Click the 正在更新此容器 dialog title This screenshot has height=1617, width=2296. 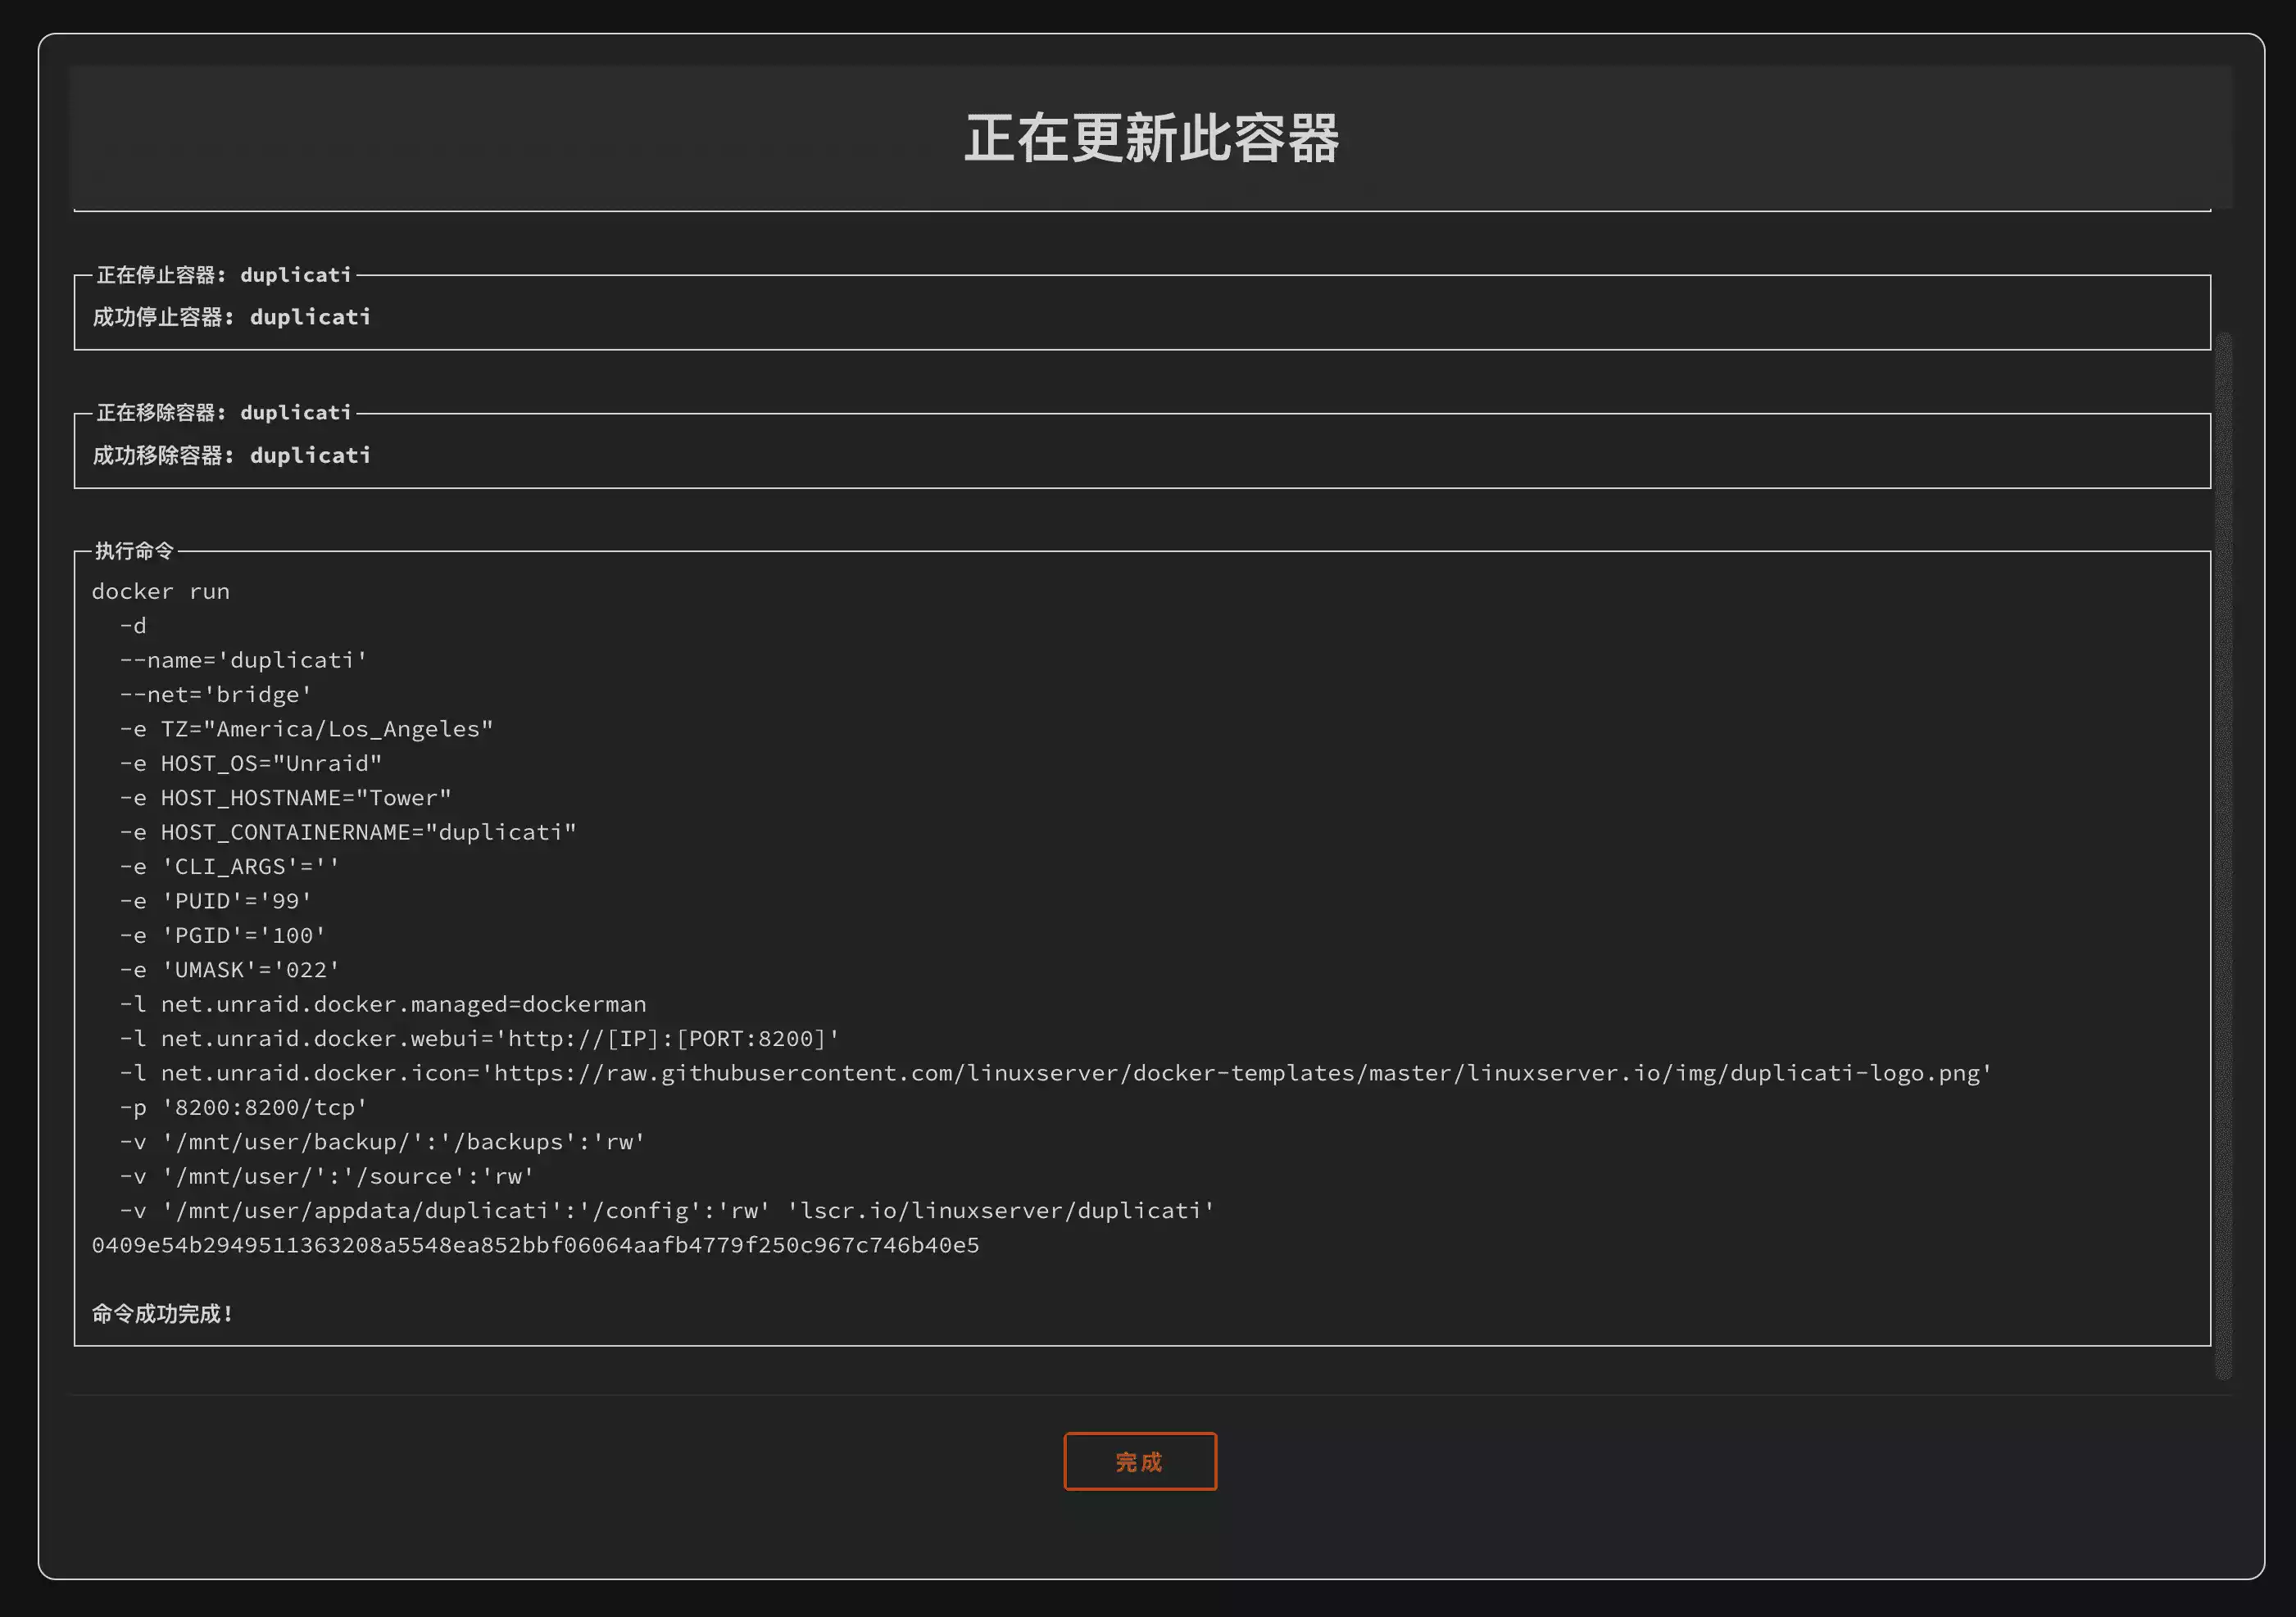coord(1151,138)
